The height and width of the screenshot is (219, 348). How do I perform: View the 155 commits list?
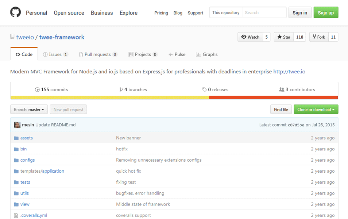51,90
